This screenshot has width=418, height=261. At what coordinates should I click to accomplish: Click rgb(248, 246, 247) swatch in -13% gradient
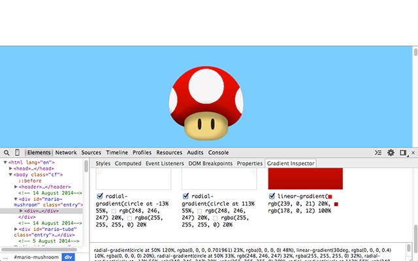(114, 211)
